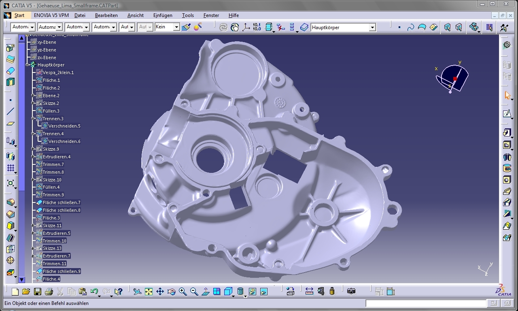Collapse the Hauptkörper tree node
The width and height of the screenshot is (518, 311).
[27, 65]
